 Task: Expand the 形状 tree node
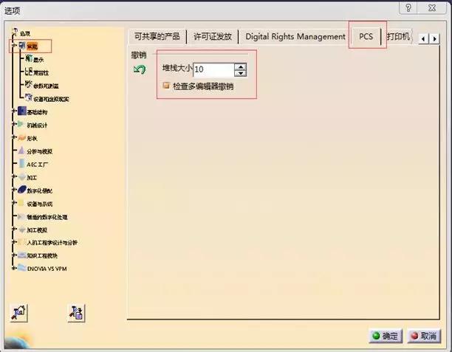click(x=13, y=137)
